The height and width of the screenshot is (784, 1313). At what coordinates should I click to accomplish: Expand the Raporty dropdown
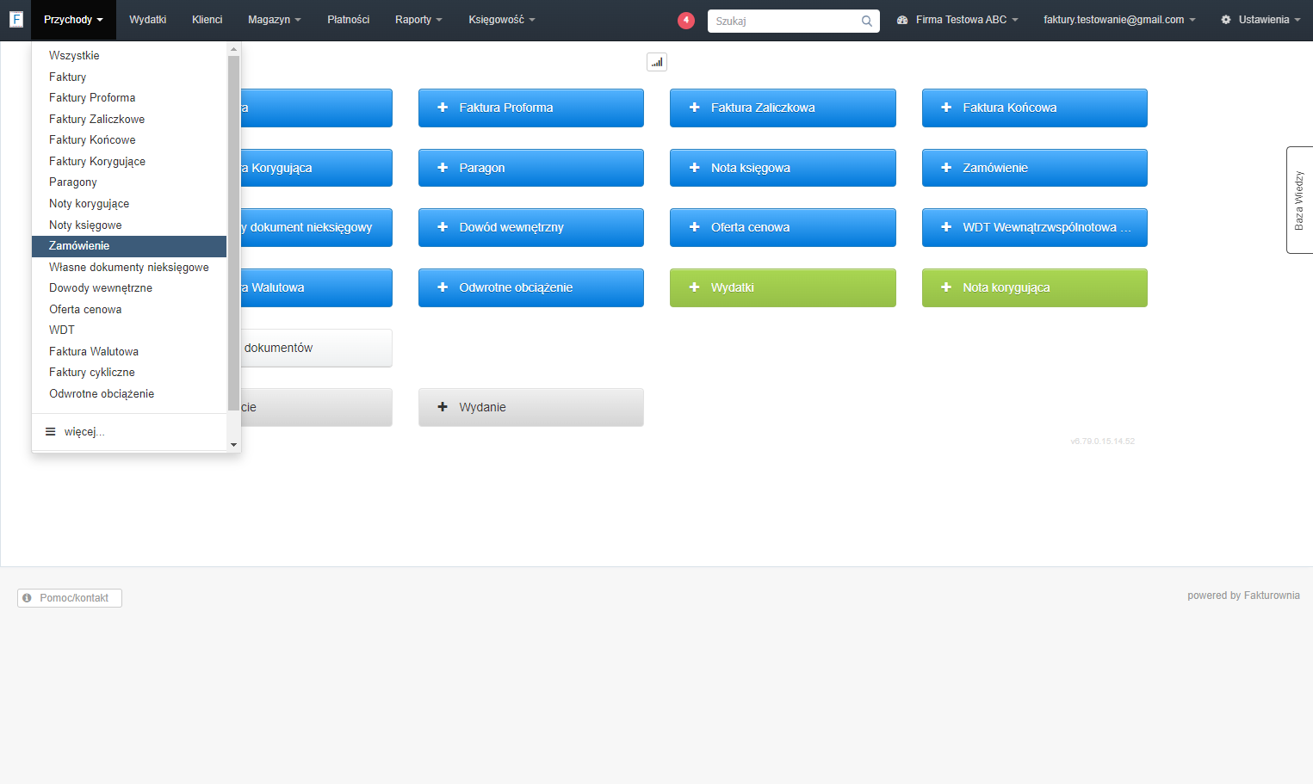click(418, 20)
